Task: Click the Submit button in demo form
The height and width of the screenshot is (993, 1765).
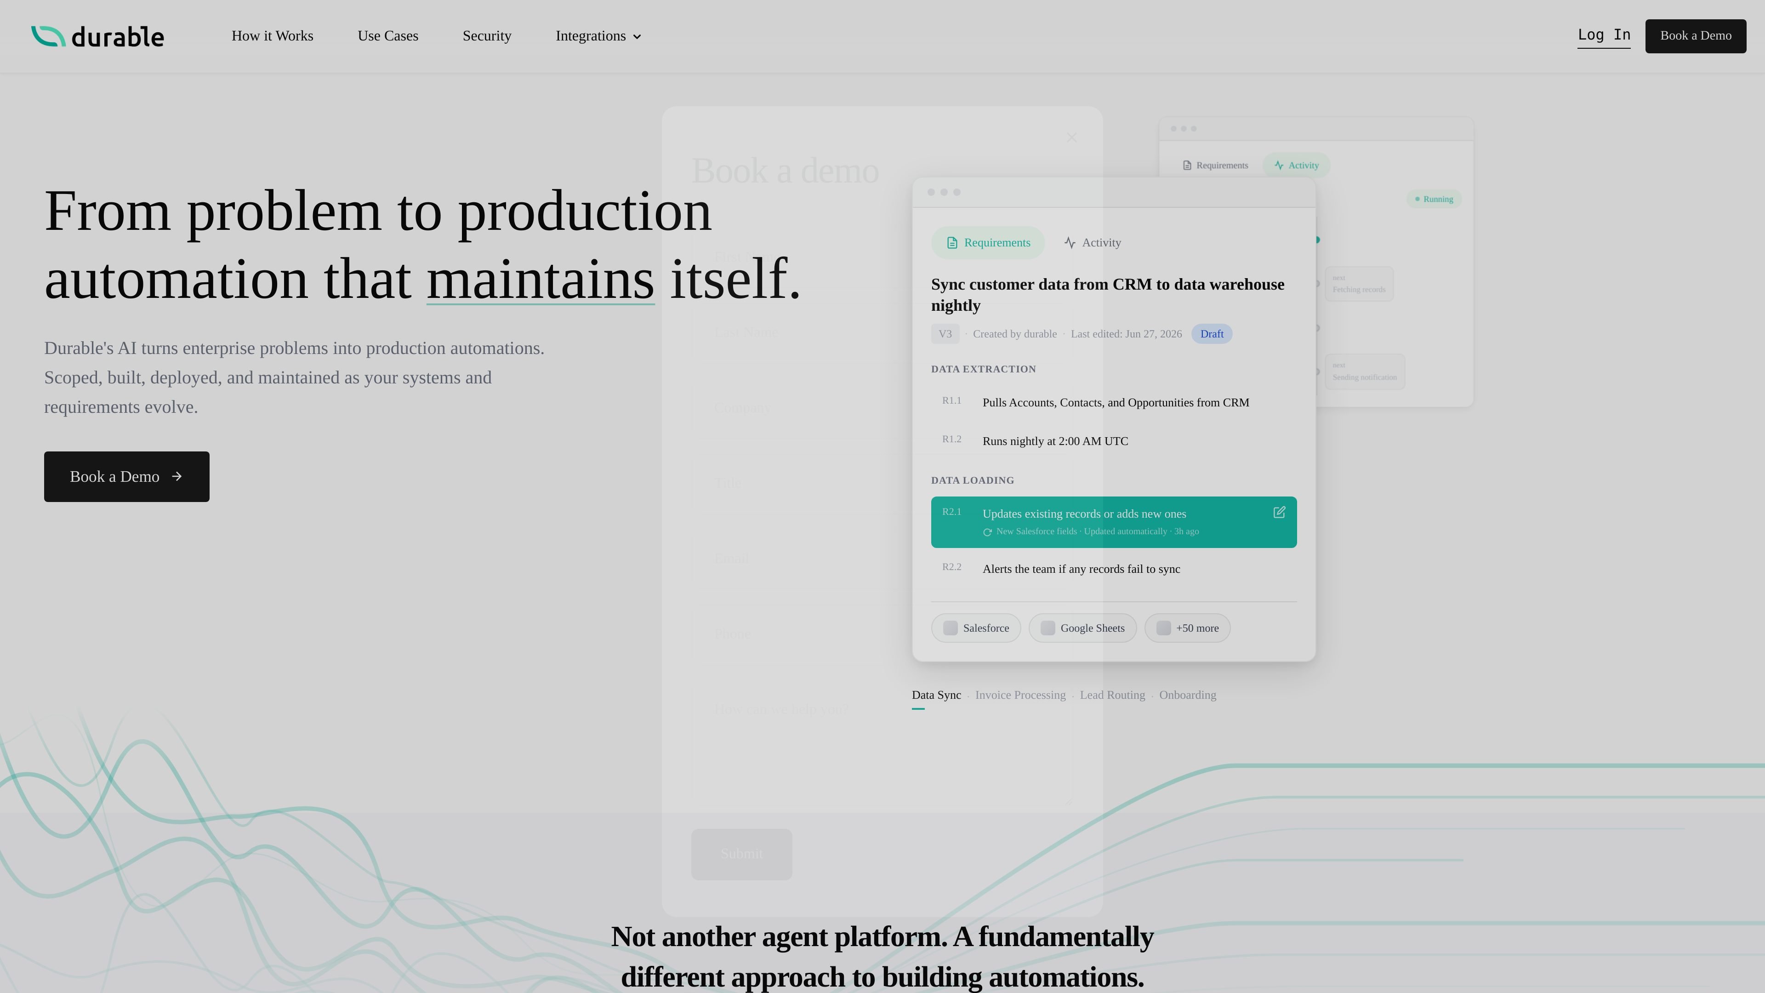Action: click(x=741, y=854)
